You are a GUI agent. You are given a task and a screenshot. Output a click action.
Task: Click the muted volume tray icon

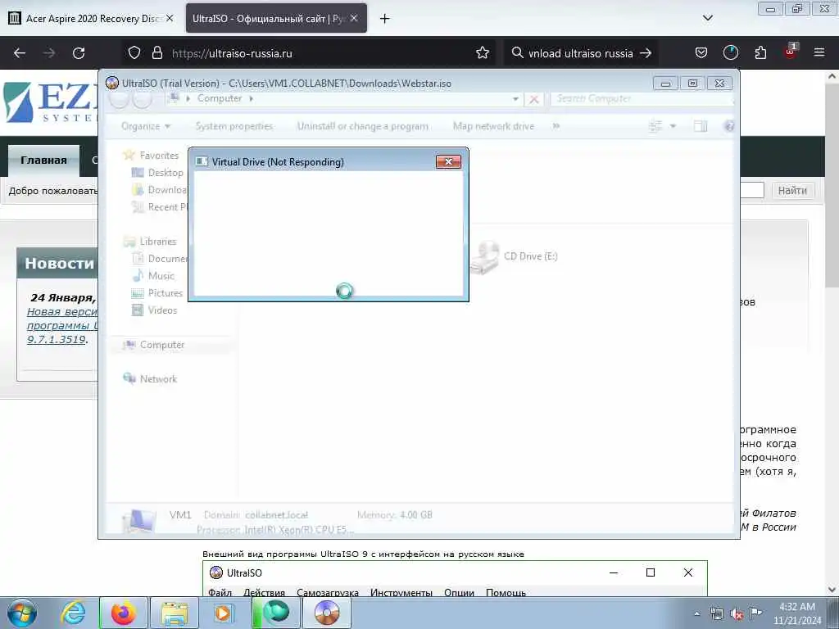pos(737,613)
